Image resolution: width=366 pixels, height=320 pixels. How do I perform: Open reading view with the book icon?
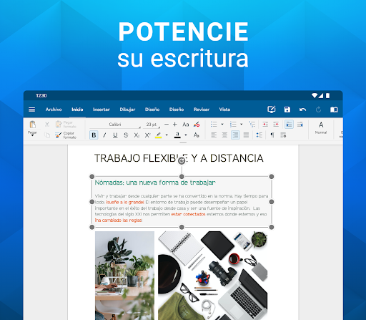[334, 110]
